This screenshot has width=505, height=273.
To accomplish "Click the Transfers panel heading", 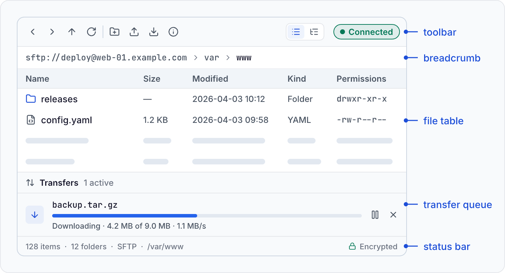I will 59,183.
